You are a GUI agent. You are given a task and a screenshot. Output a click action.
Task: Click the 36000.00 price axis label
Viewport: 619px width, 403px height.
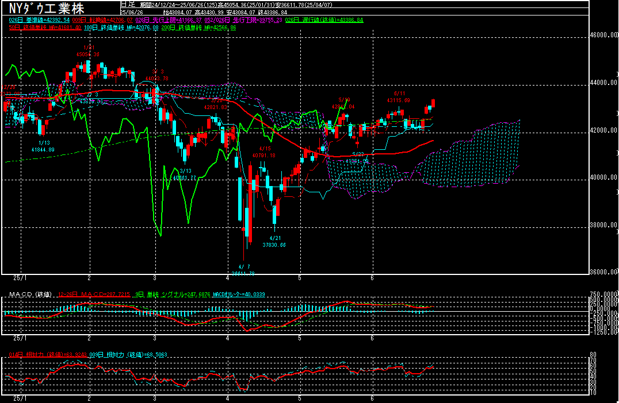point(603,272)
